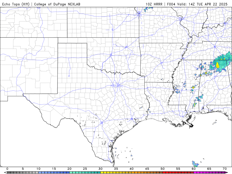Click the '30' label on the color scale
The height and width of the screenshot is (174, 232).
tap(100, 169)
